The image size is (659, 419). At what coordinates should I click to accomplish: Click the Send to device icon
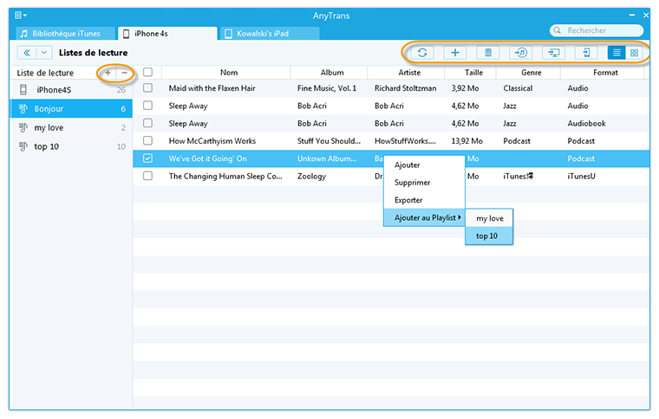coord(586,53)
